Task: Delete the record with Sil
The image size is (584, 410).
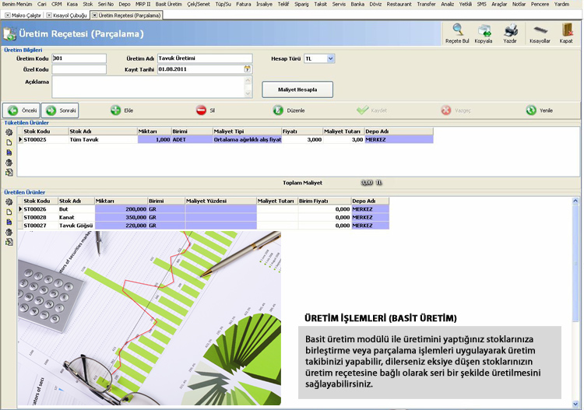Action: pyautogui.click(x=206, y=110)
